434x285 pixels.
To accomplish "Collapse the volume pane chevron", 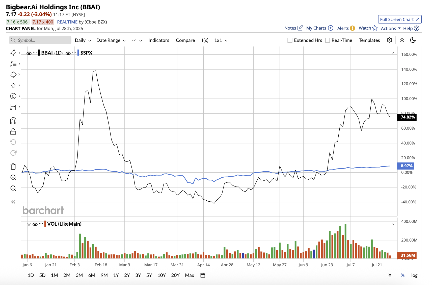I will (x=393, y=224).
